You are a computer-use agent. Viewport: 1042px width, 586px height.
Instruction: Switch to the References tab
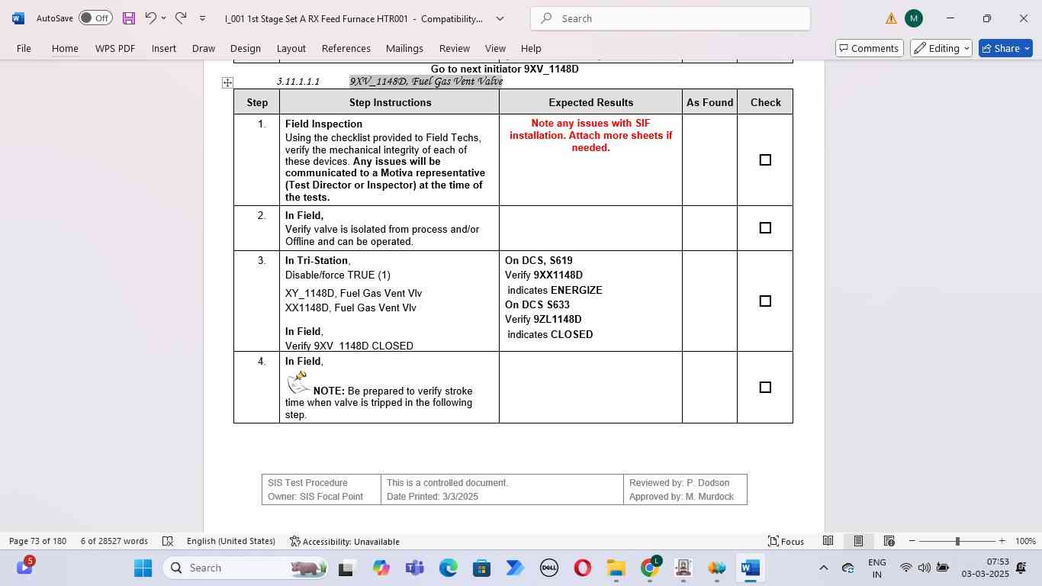tap(346, 48)
